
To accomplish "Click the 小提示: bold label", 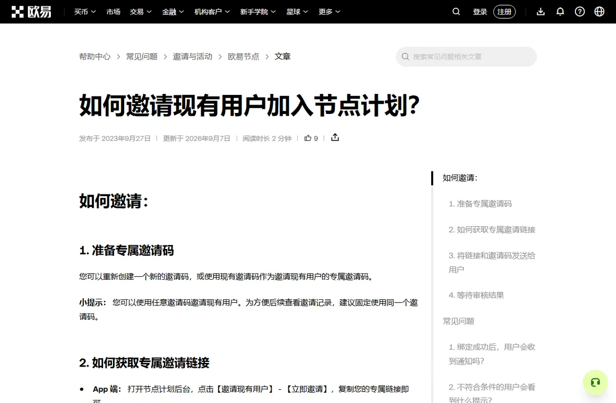I will [93, 302].
